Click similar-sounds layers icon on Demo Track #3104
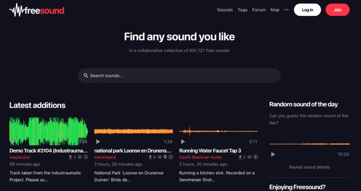 79,157
